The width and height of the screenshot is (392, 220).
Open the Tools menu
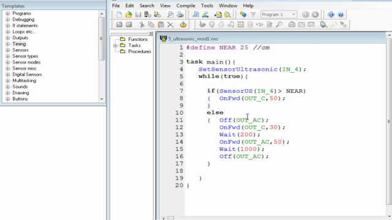pos(207,5)
